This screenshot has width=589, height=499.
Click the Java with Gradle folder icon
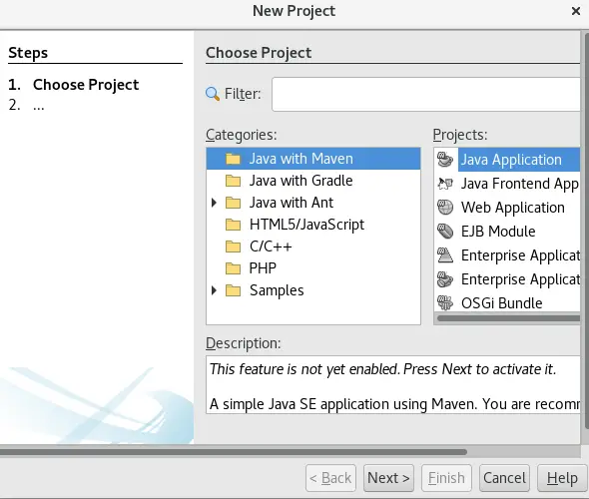point(233,181)
